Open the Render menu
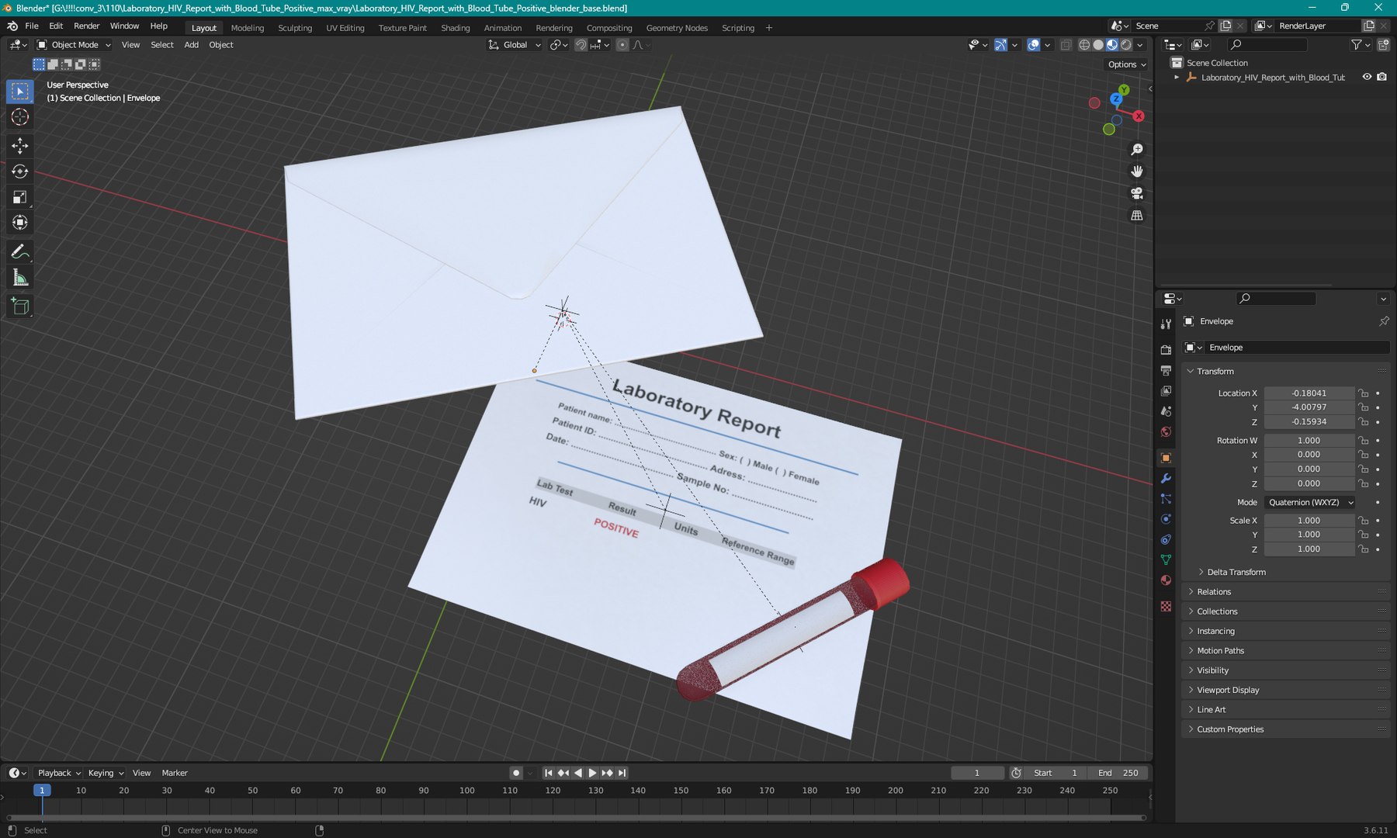Image resolution: width=1397 pixels, height=838 pixels. click(86, 26)
